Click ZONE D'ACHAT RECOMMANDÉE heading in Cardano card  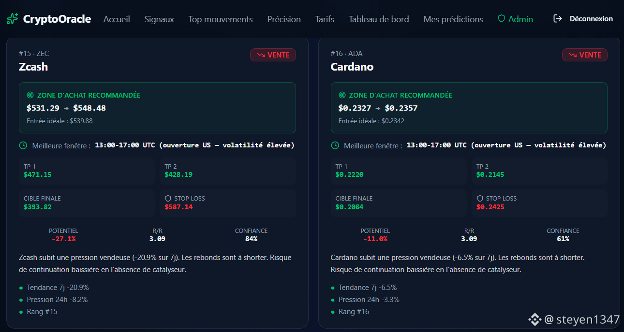pyautogui.click(x=401, y=95)
